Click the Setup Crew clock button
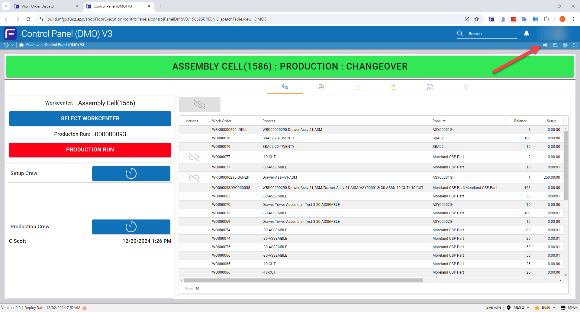Image resolution: width=580 pixels, height=312 pixels. coord(131,174)
